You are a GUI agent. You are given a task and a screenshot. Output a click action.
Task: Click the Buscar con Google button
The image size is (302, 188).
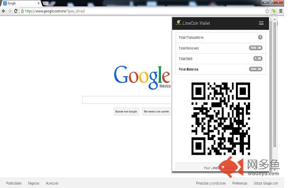point(126,111)
